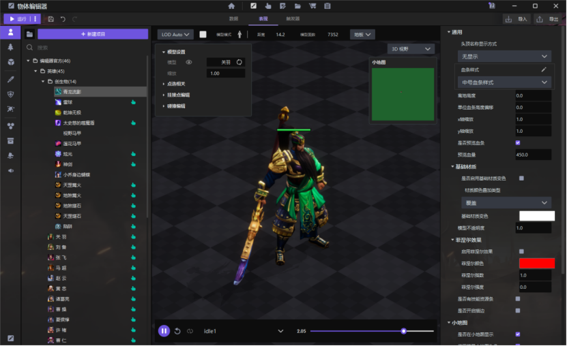Toggle the model eye visibility icon
Image resolution: width=567 pixels, height=346 pixels.
point(189,62)
